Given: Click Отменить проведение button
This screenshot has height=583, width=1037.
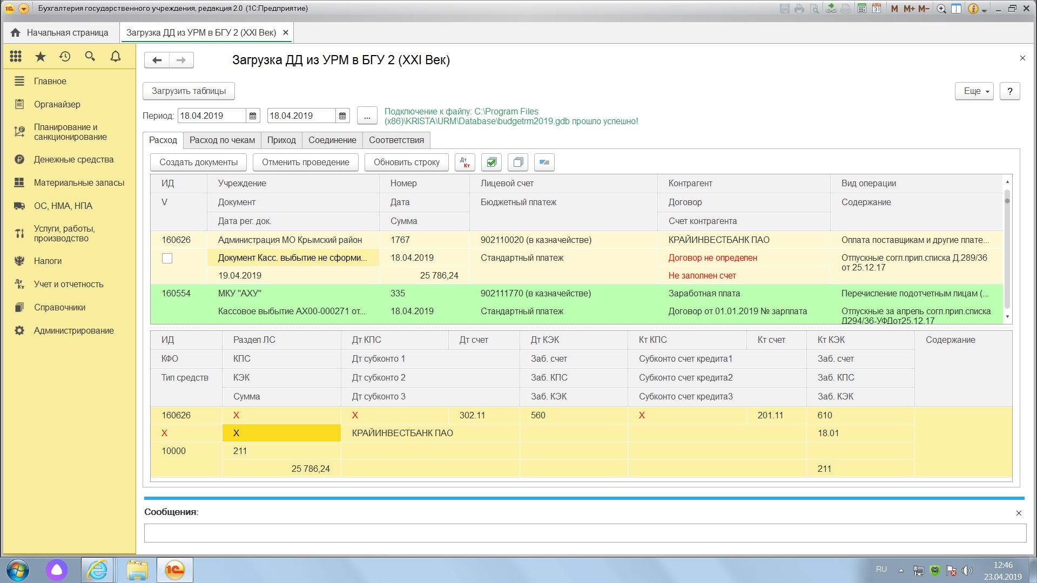Looking at the screenshot, I should click(x=305, y=162).
